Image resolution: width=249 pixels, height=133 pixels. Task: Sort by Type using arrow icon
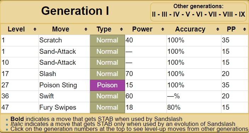point(121,29)
